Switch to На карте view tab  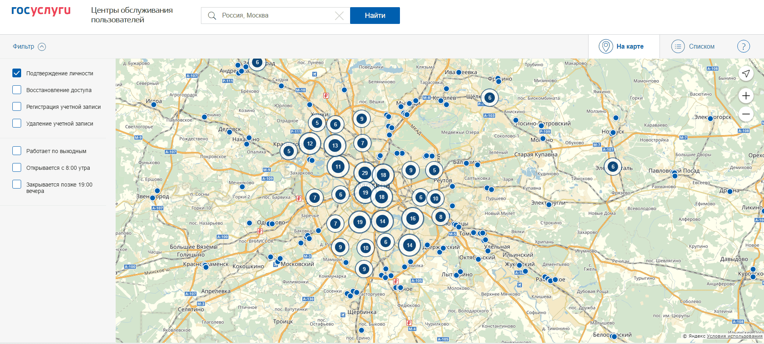[x=624, y=47]
